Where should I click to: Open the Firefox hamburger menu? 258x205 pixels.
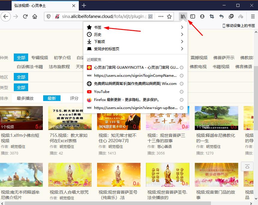253,16
